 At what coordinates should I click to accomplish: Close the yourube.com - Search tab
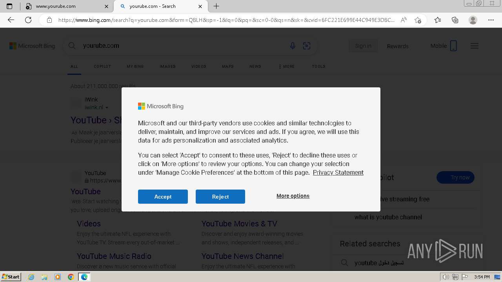click(x=200, y=6)
